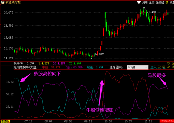Open the 主图 main chart menu
This screenshot has width=174, height=123.
point(152,3)
